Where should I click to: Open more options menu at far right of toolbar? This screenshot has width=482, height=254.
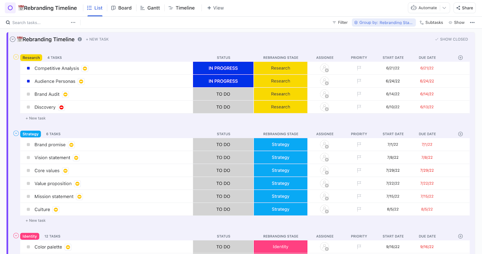pyautogui.click(x=472, y=23)
